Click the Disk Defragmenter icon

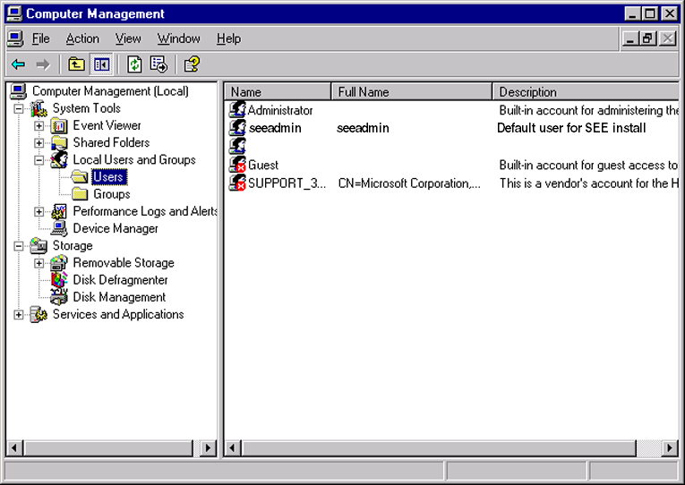coord(59,280)
